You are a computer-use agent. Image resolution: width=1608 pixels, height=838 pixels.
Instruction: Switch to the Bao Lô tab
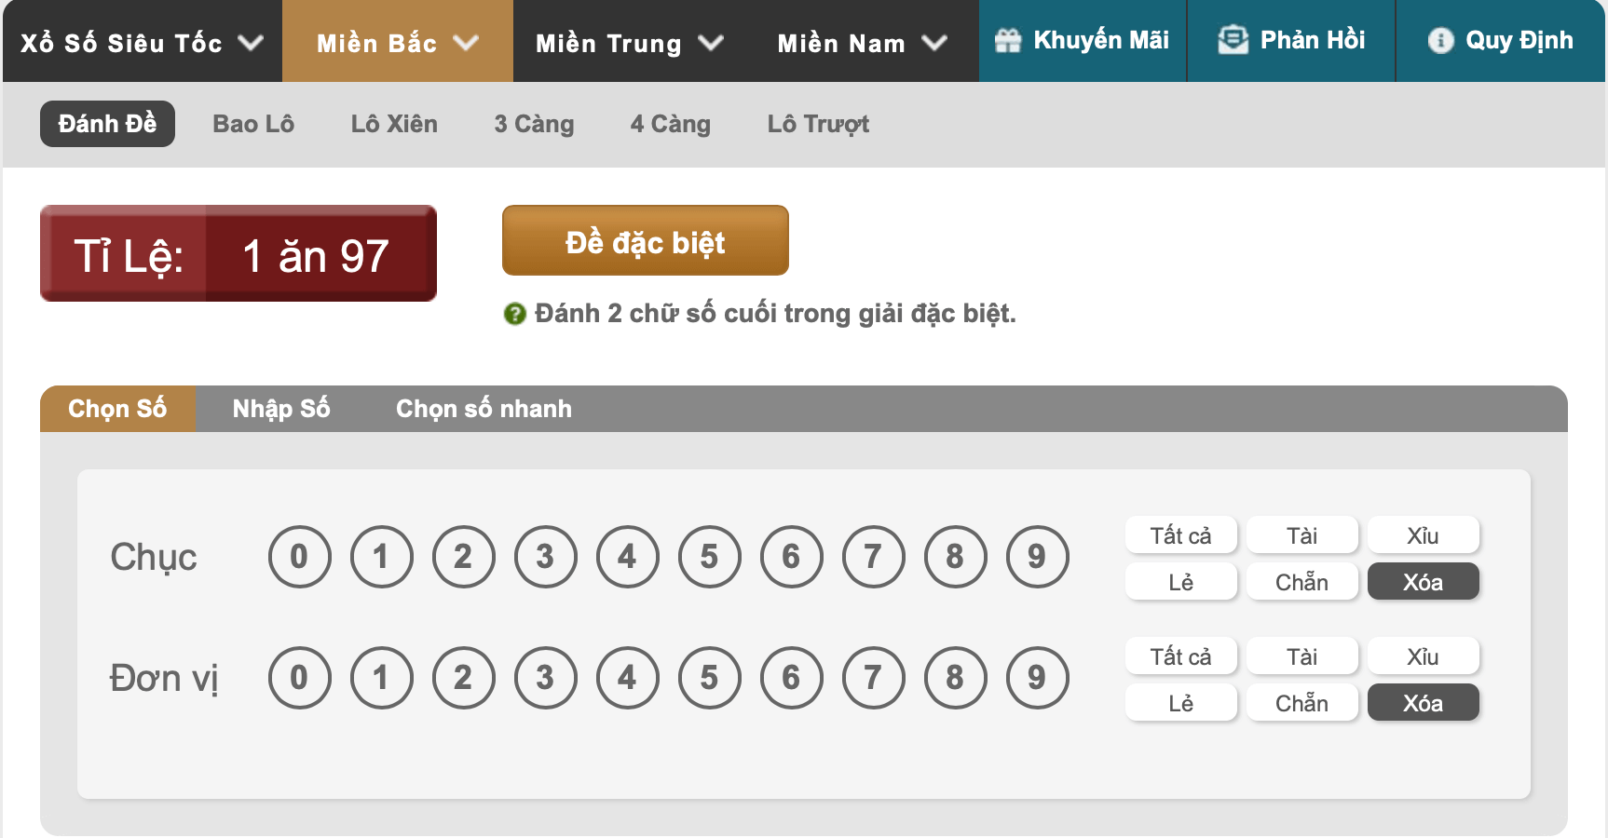(x=252, y=123)
